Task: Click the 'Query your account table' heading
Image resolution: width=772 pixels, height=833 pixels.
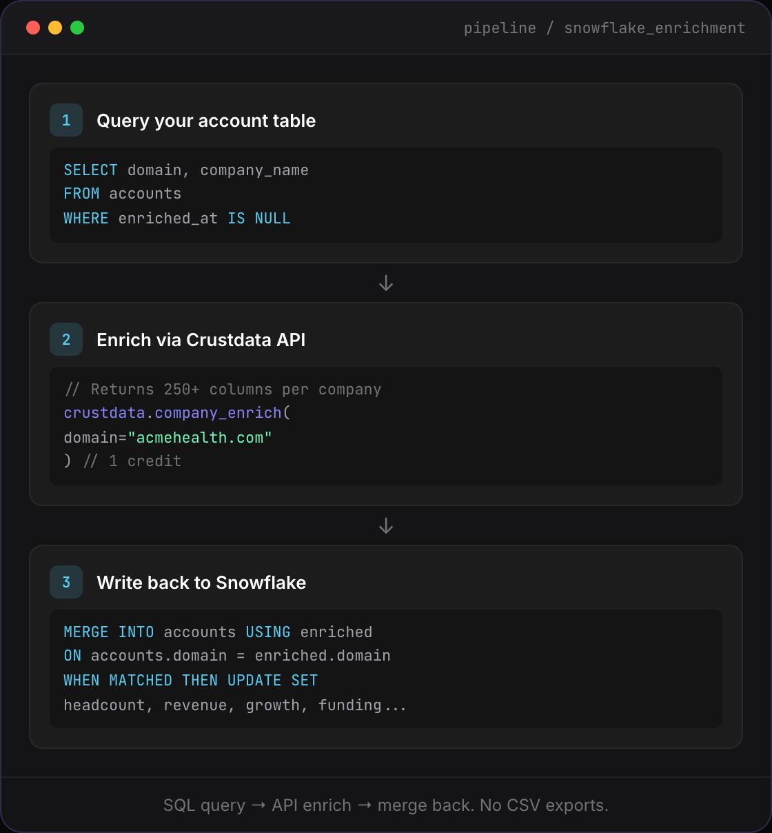Action: click(206, 121)
